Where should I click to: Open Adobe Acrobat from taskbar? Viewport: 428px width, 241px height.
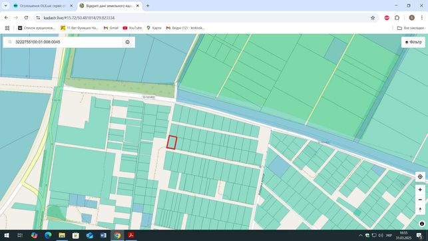(131, 235)
